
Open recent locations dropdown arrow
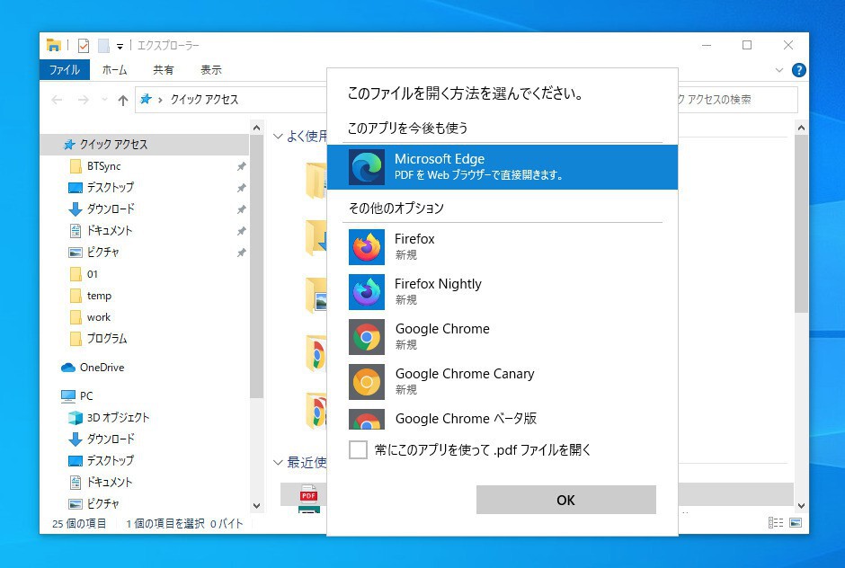tap(104, 100)
